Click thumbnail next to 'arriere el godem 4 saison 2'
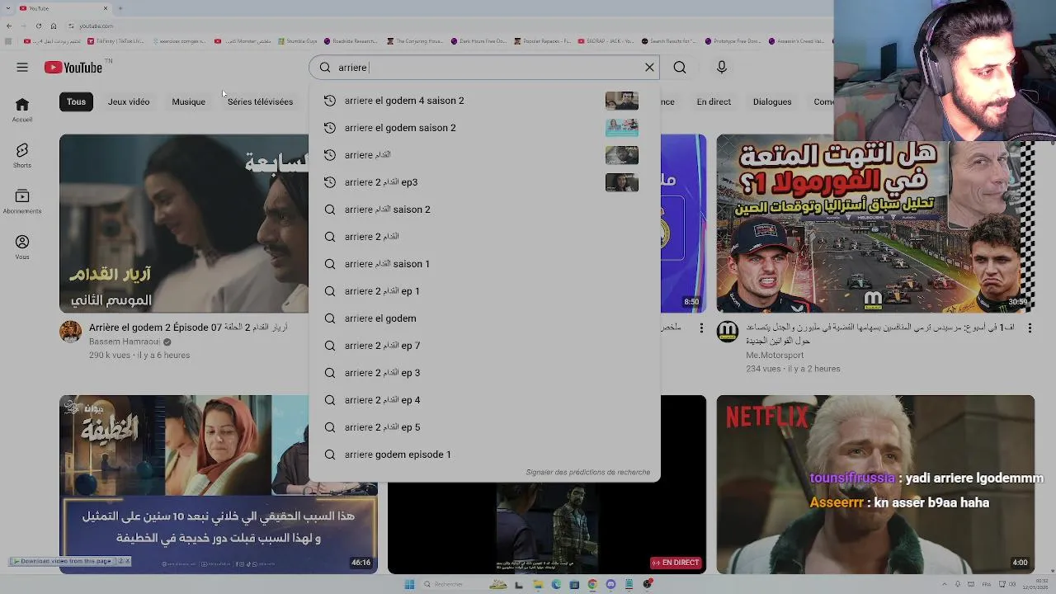 tap(622, 101)
